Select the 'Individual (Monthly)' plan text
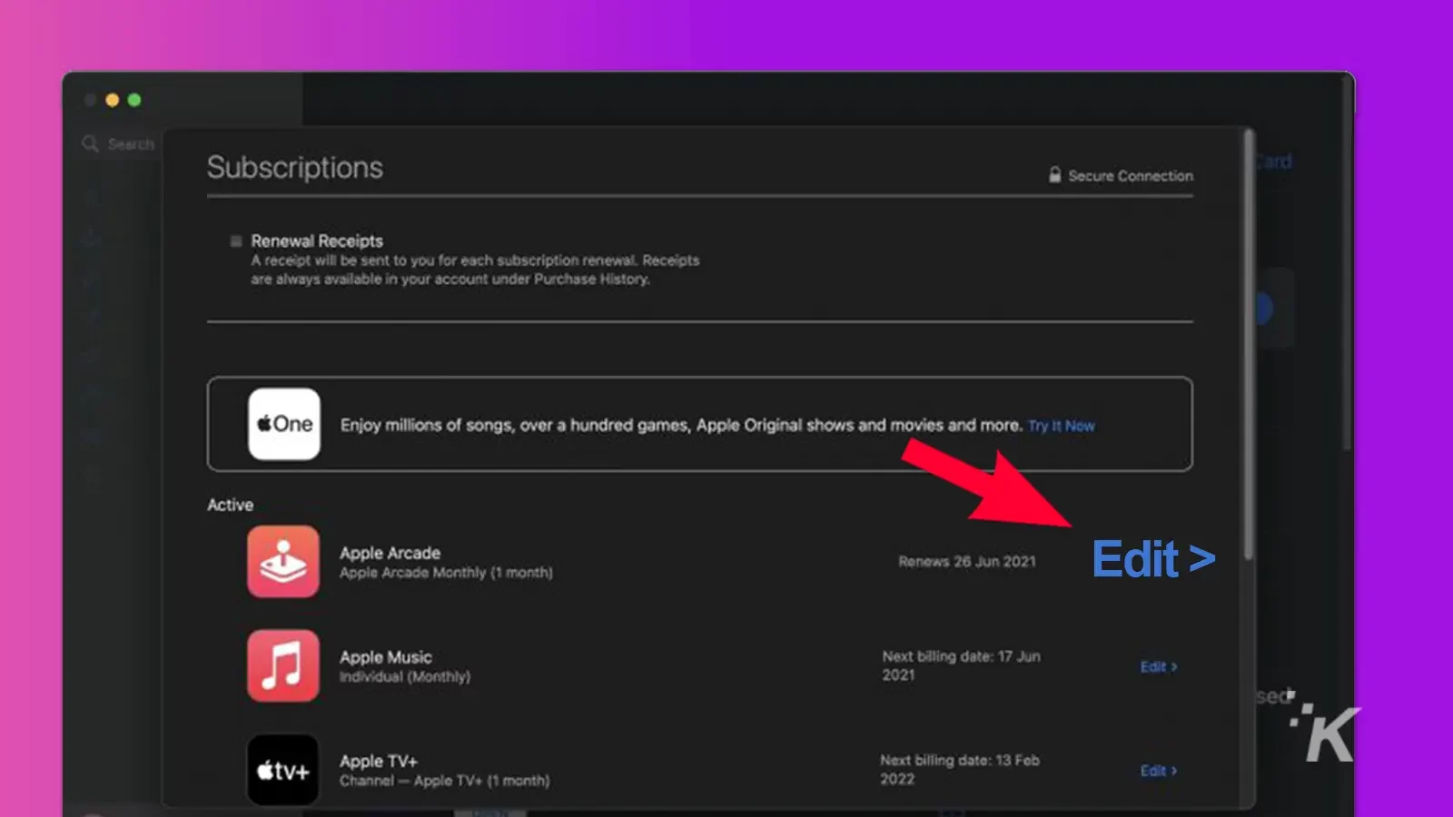This screenshot has height=817, width=1453. click(405, 677)
